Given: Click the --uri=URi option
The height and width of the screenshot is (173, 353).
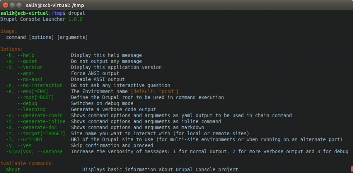Looking at the screenshot, I should click(30, 140).
